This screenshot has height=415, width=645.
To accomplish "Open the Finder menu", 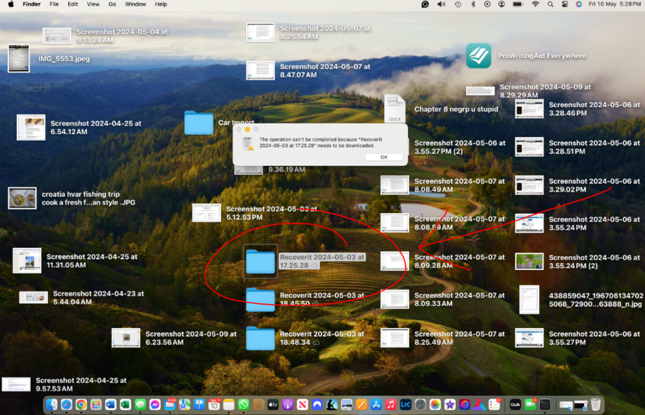I will pyautogui.click(x=32, y=4).
